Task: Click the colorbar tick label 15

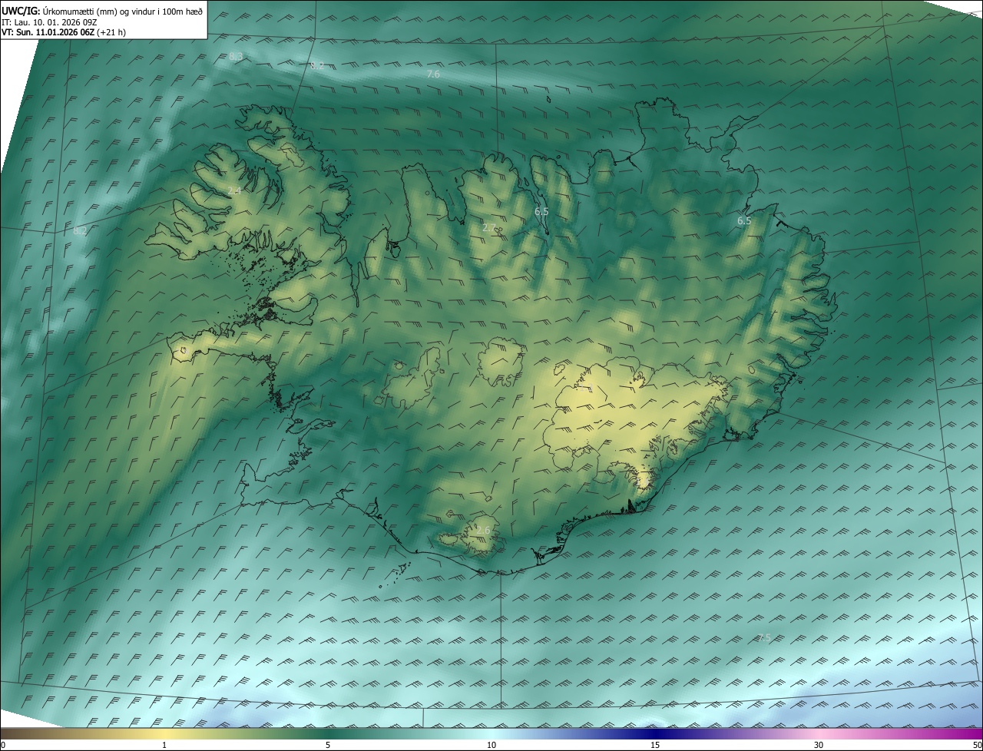Action: click(x=655, y=745)
